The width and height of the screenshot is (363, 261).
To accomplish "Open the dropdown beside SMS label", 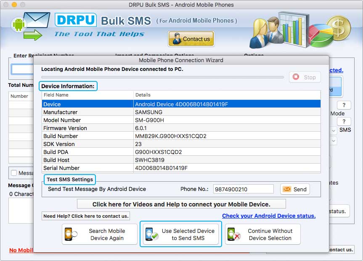I will 334,130.
